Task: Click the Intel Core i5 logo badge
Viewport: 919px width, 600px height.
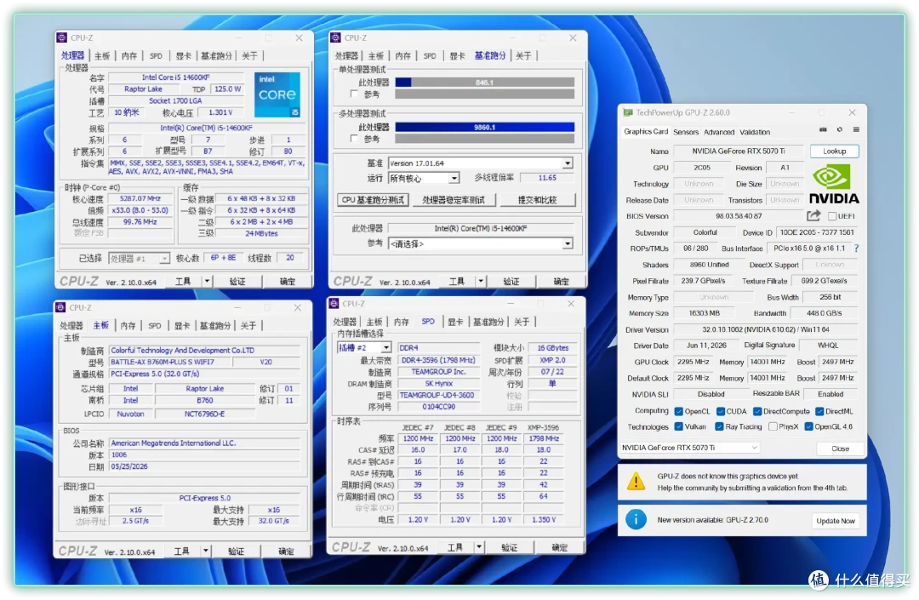Action: pyautogui.click(x=277, y=94)
